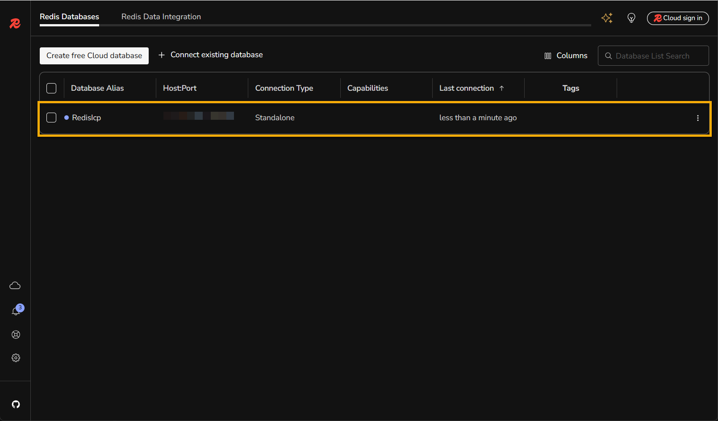Open the GitHub icon link
This screenshot has width=718, height=421.
[16, 404]
